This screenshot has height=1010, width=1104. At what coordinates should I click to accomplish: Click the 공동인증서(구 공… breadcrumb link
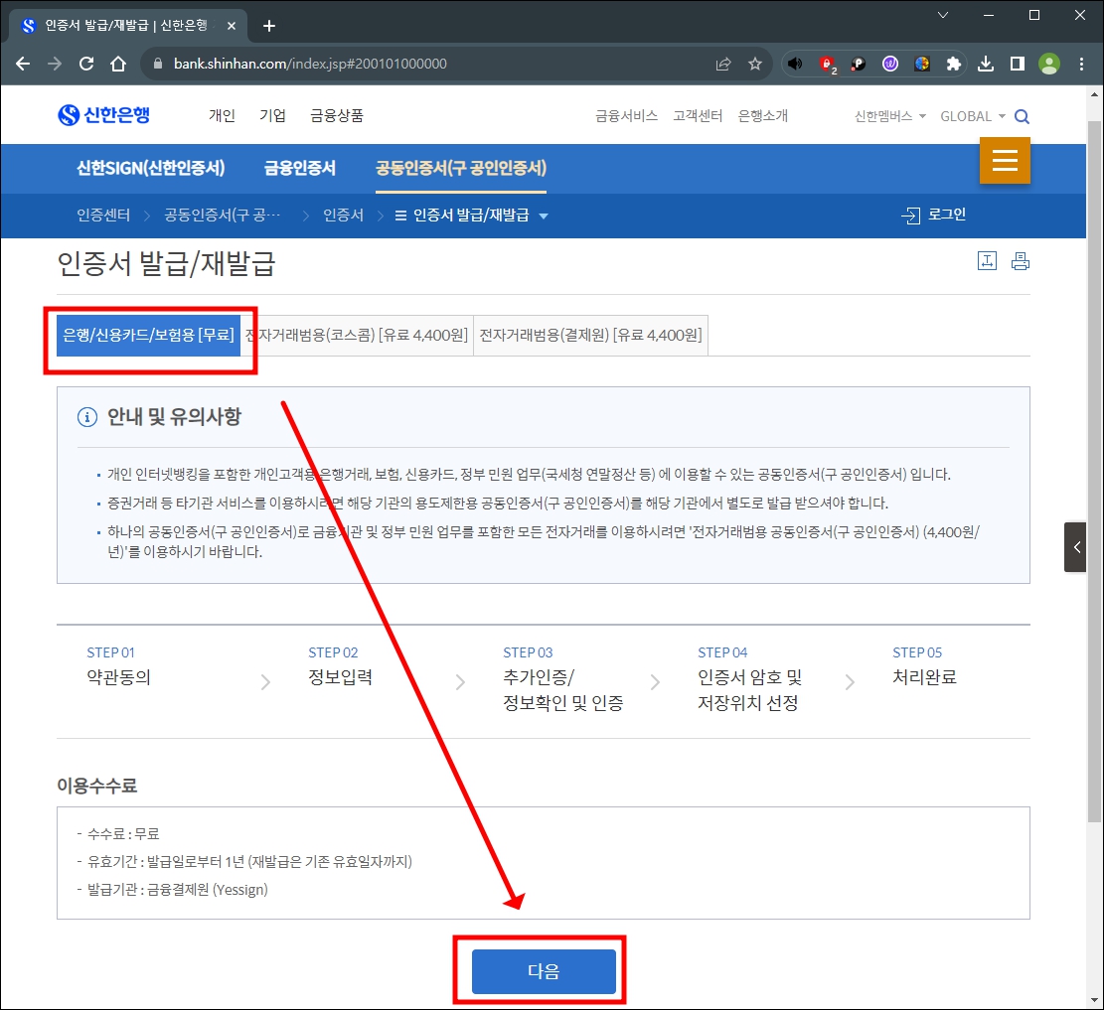click(222, 216)
